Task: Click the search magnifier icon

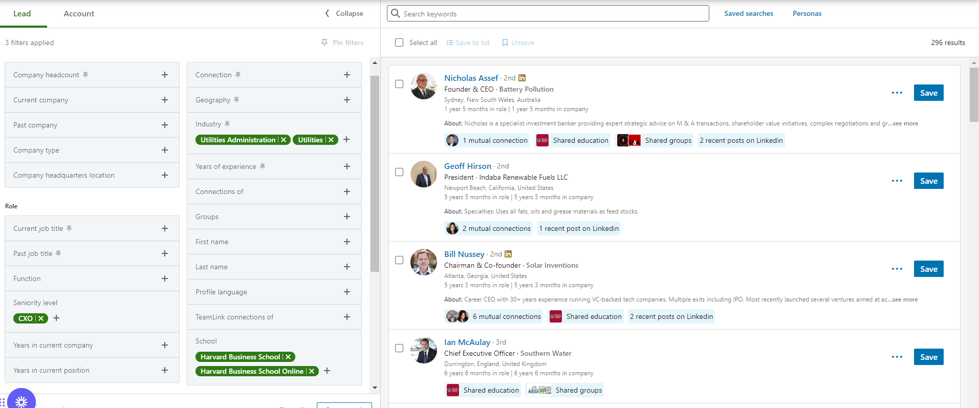Action: point(395,13)
